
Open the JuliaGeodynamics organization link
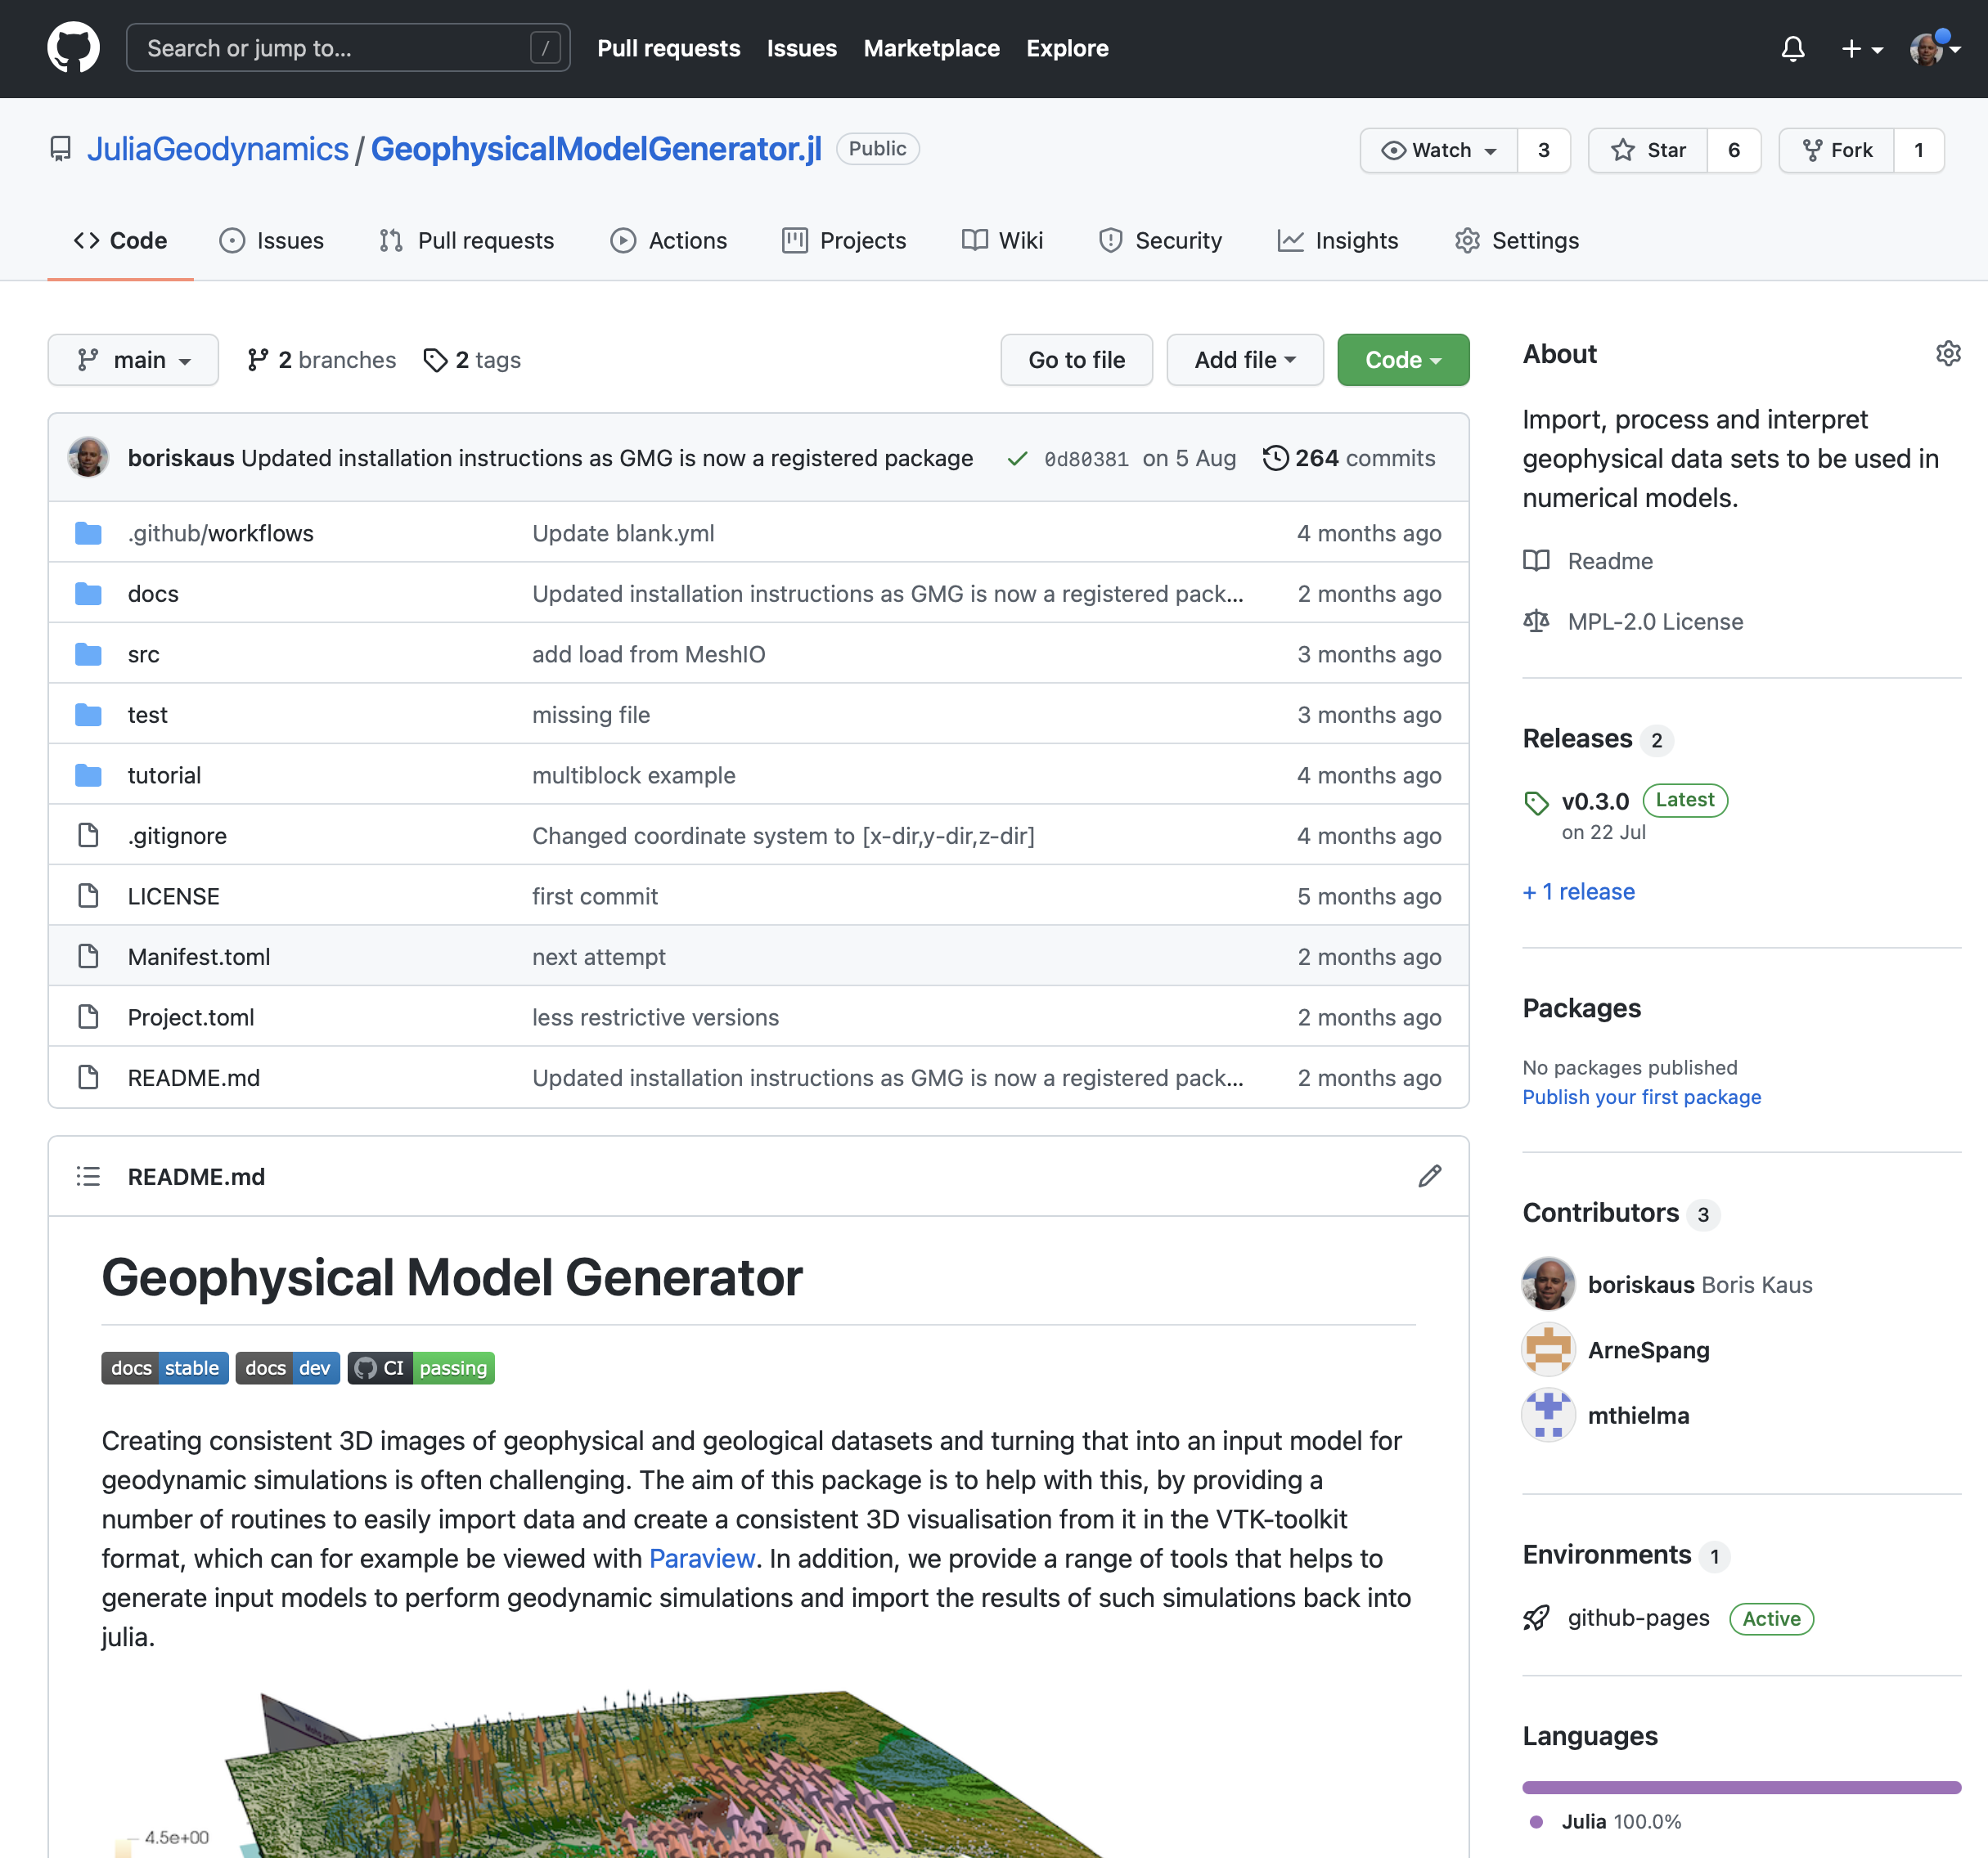click(217, 149)
